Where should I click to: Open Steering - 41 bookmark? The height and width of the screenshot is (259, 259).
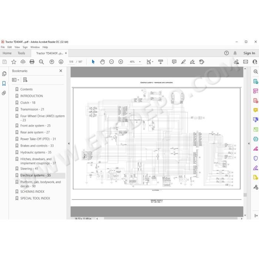coord(29,169)
